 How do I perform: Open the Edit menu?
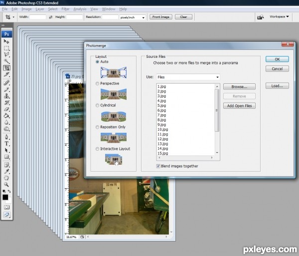click(x=14, y=9)
